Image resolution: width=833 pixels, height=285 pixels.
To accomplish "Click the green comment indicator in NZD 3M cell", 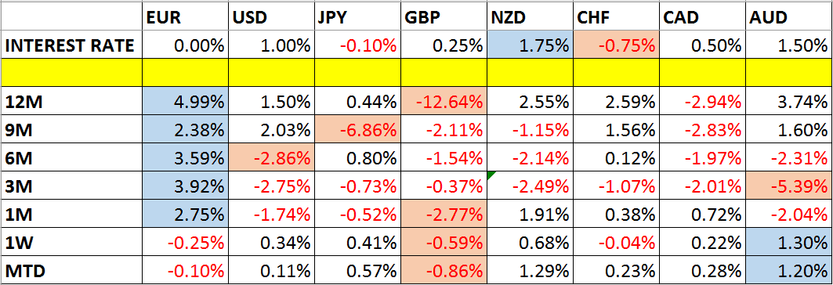I will point(491,175).
